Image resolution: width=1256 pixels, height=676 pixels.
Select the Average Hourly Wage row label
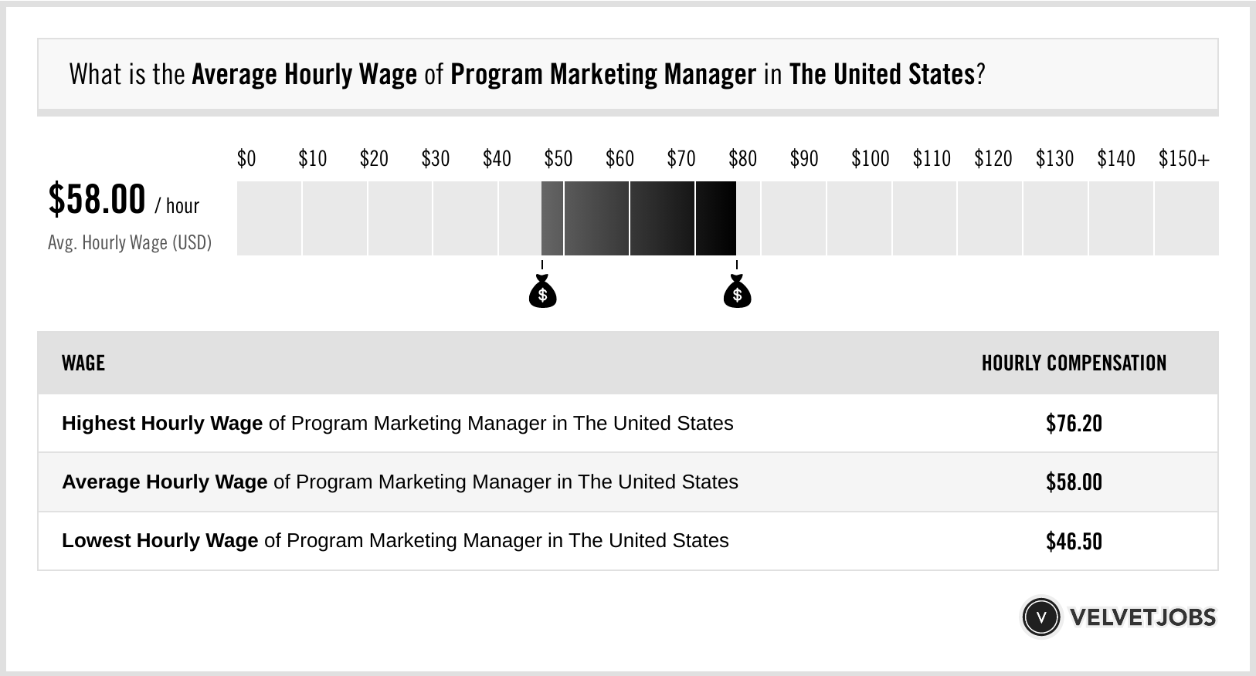pyautogui.click(x=400, y=482)
